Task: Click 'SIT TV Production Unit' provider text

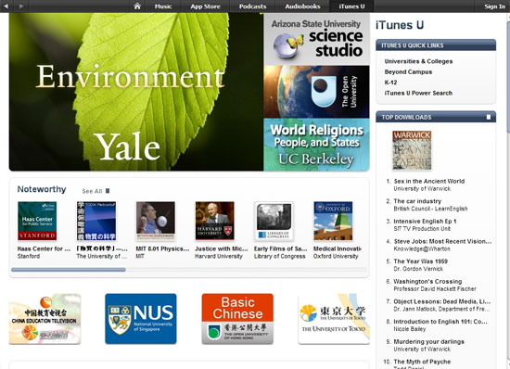Action: [x=422, y=229]
